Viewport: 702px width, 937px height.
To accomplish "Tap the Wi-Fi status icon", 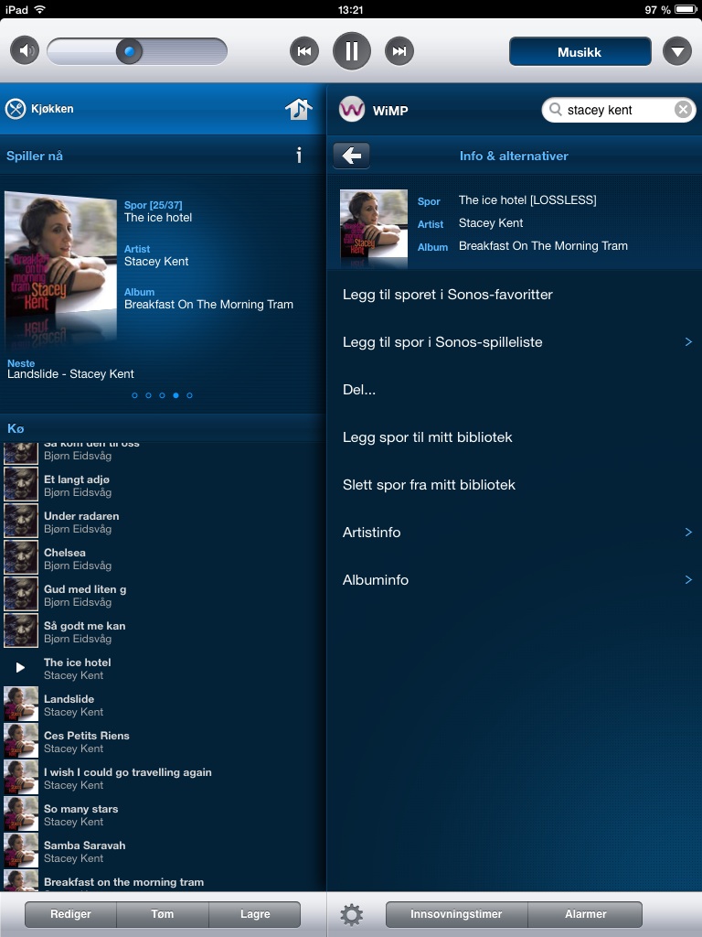I will click(x=40, y=9).
